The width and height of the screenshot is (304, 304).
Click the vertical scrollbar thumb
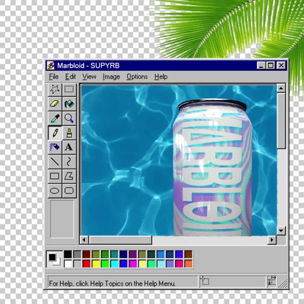[281, 121]
